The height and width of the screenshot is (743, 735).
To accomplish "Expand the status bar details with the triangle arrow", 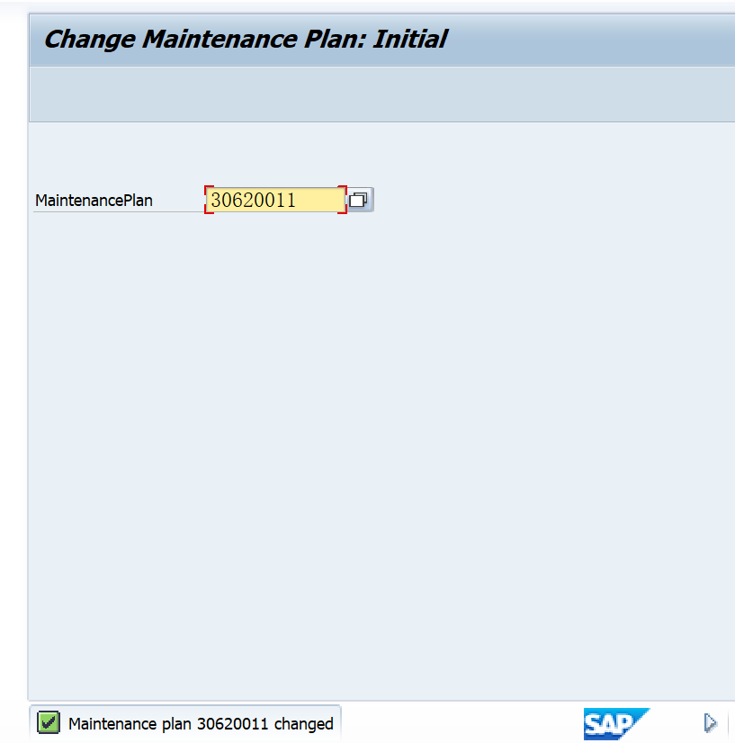I will pyautogui.click(x=710, y=722).
